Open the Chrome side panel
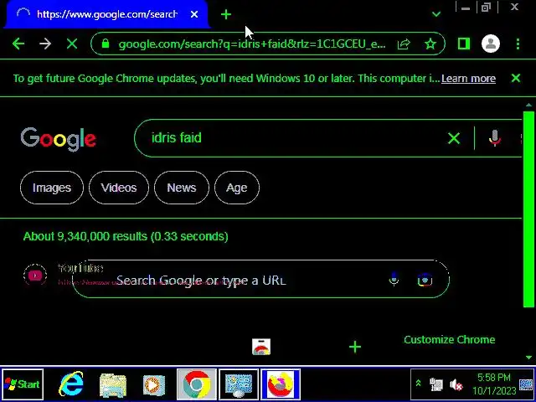 tap(463, 44)
